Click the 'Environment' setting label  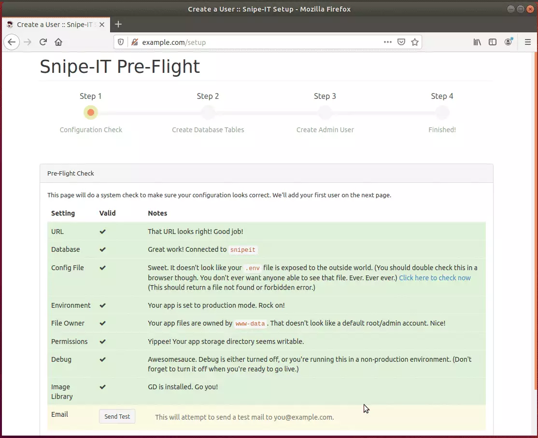tap(71, 305)
